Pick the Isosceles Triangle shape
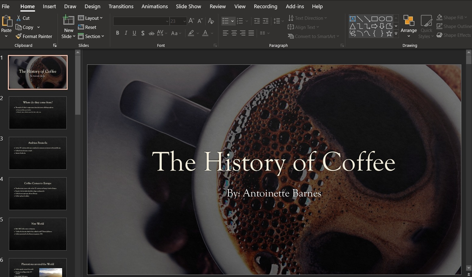The height and width of the screenshot is (277, 472). [x=353, y=26]
